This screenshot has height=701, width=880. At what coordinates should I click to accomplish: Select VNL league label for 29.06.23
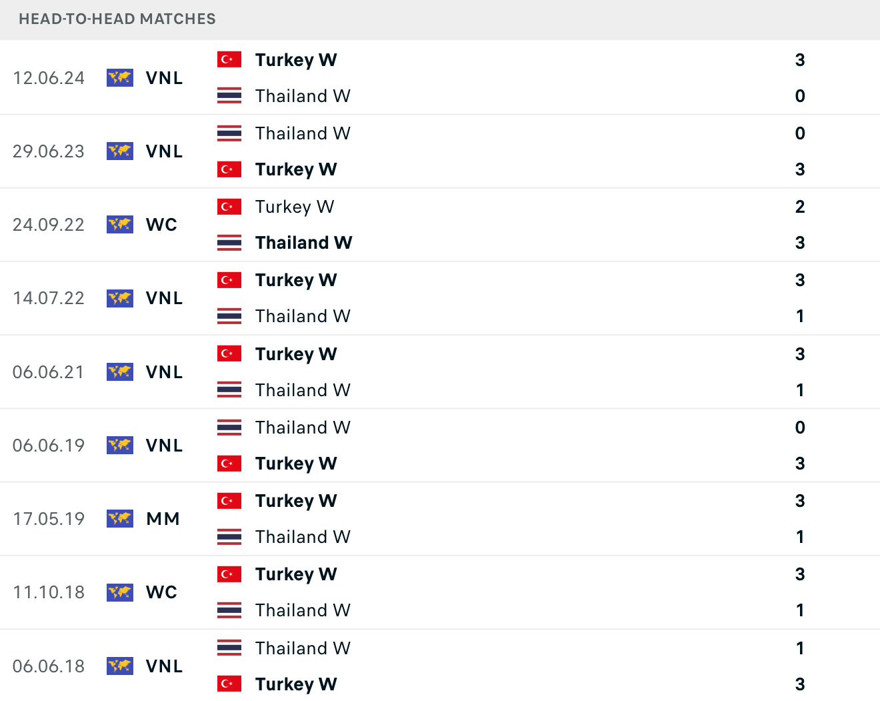pos(164,151)
